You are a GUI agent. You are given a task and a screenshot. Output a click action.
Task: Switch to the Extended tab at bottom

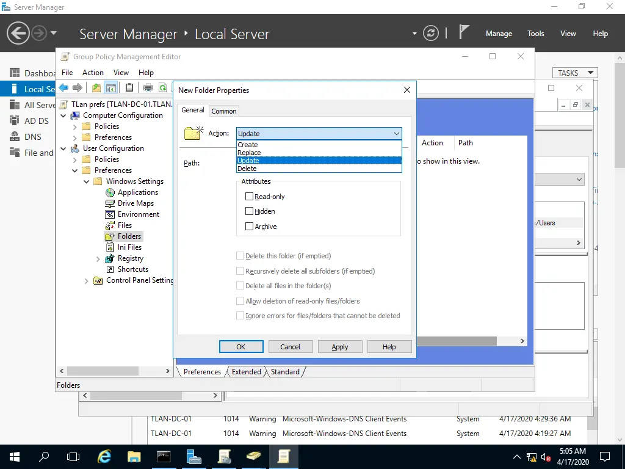coord(247,372)
